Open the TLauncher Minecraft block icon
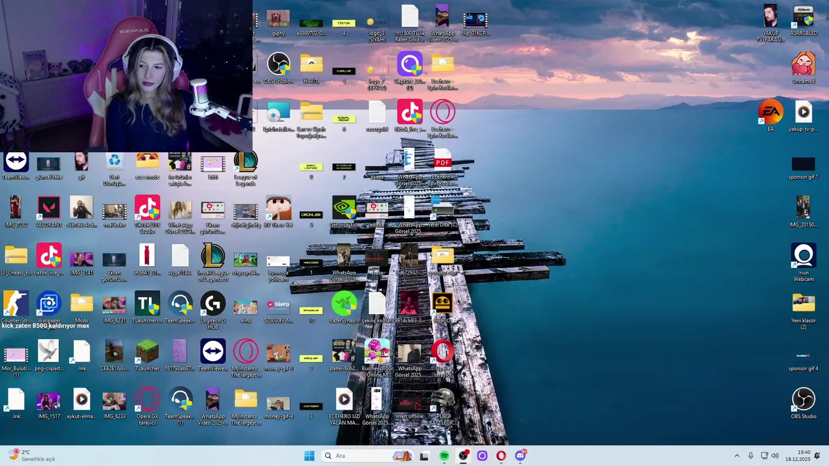This screenshot has width=829, height=466. (x=147, y=355)
